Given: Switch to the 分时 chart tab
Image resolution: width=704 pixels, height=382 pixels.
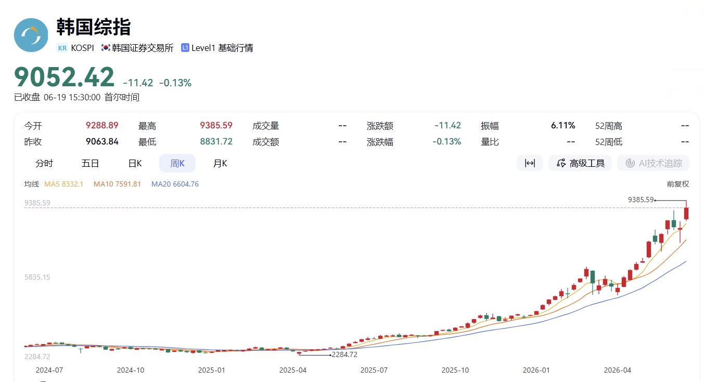Looking at the screenshot, I should (x=44, y=163).
